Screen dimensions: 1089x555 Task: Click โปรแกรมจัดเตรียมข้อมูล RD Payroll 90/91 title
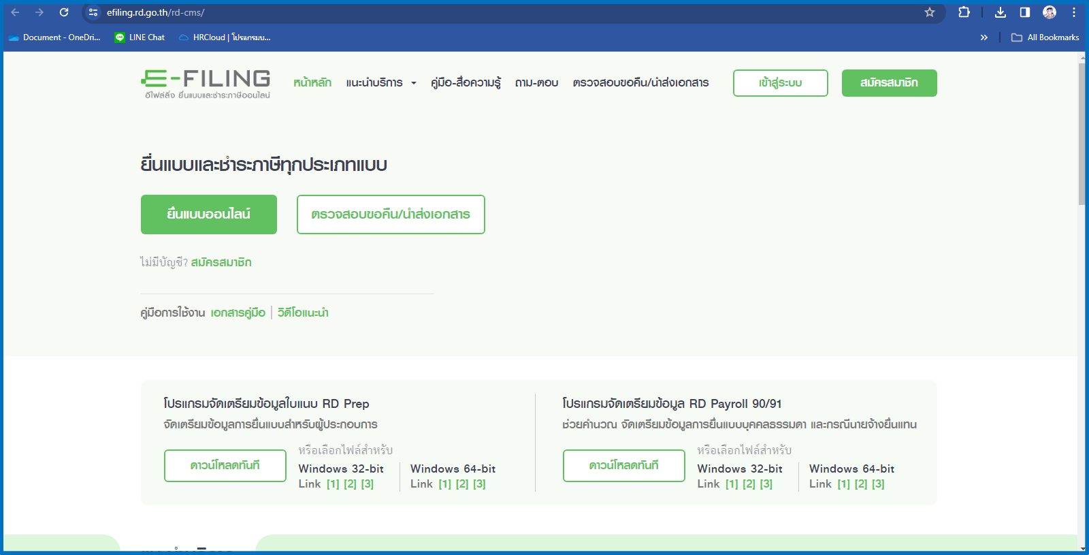pos(672,404)
